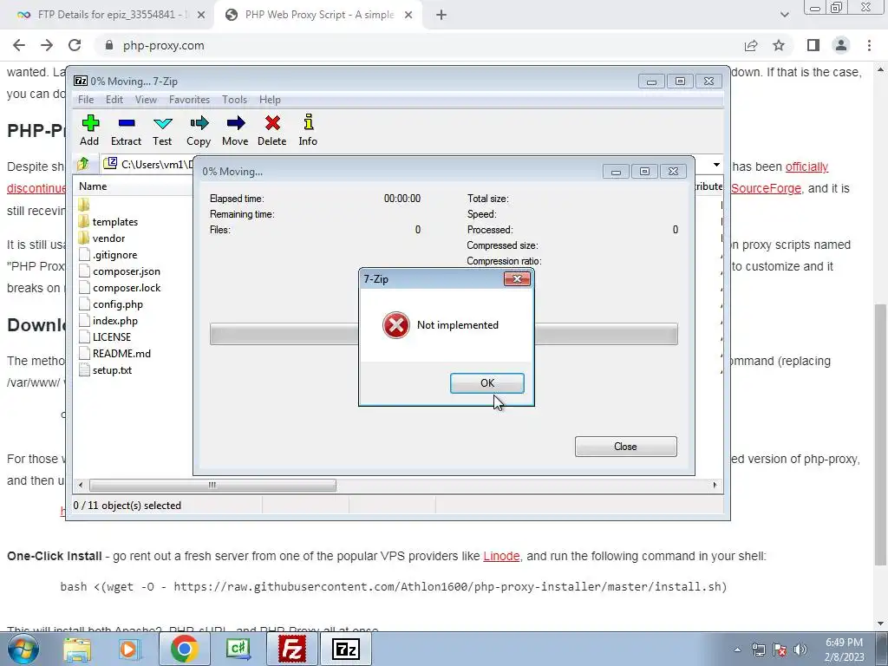The height and width of the screenshot is (666, 888).
Task: Click the 7-Zip scroll right arrow
Action: click(715, 486)
